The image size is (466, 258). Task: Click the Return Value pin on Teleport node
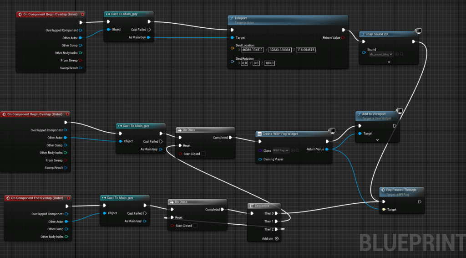click(x=343, y=38)
